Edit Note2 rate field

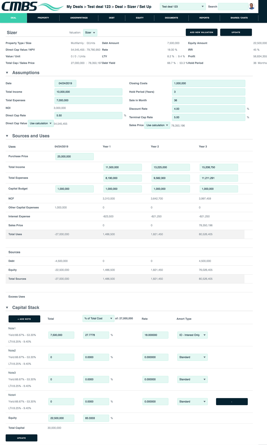click(155, 357)
